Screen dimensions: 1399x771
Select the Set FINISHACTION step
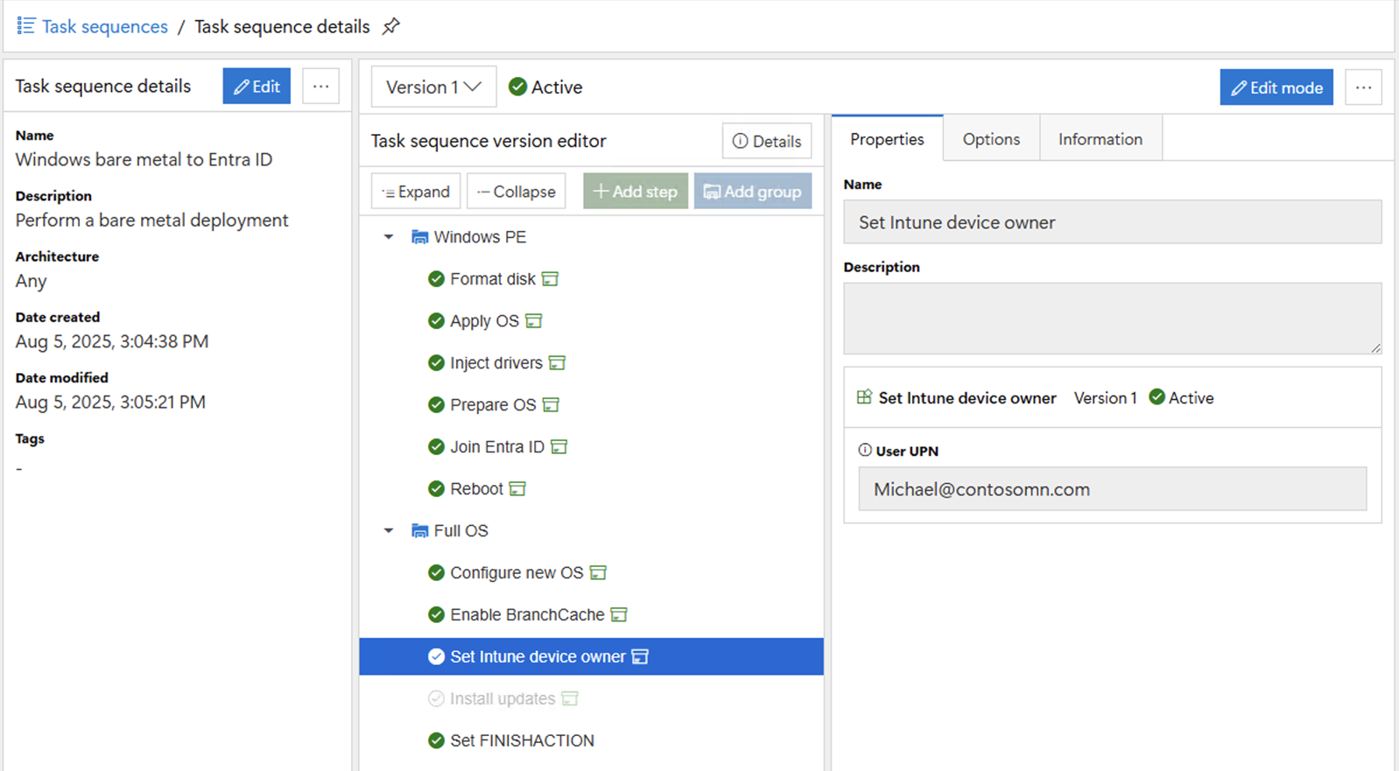point(522,741)
